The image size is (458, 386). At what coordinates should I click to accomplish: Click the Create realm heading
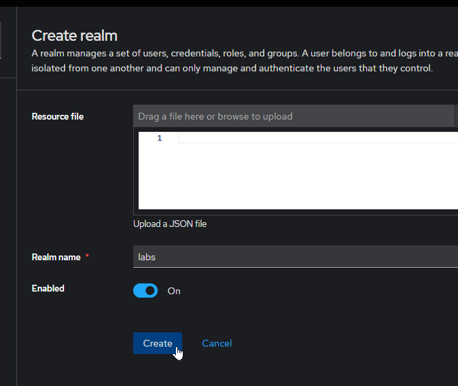pos(75,36)
